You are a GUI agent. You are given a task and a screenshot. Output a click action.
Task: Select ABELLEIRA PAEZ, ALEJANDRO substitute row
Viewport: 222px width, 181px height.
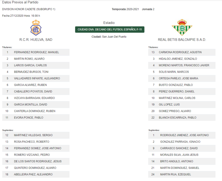pos(36,174)
